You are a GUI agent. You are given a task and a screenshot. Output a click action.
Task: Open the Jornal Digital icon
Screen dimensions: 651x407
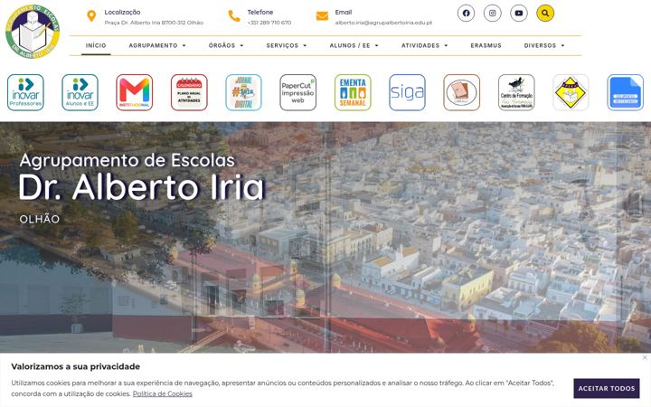(x=244, y=92)
